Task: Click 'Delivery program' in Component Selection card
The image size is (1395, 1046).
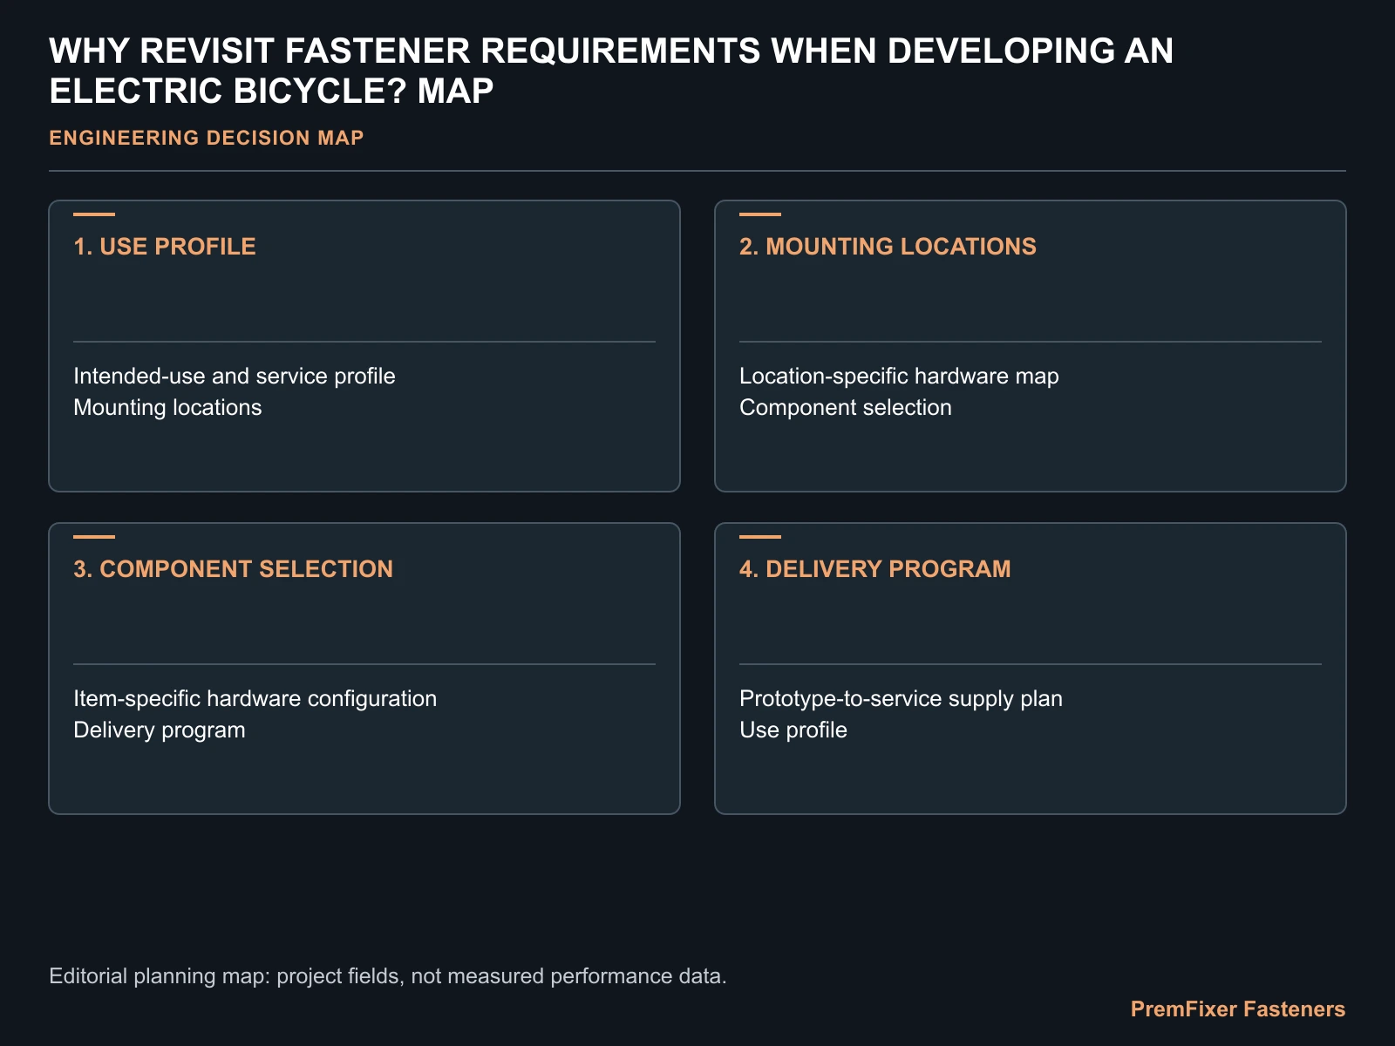Action: click(160, 730)
